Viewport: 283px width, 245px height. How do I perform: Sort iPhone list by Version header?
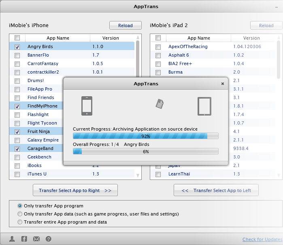pyautogui.click(x=111, y=38)
